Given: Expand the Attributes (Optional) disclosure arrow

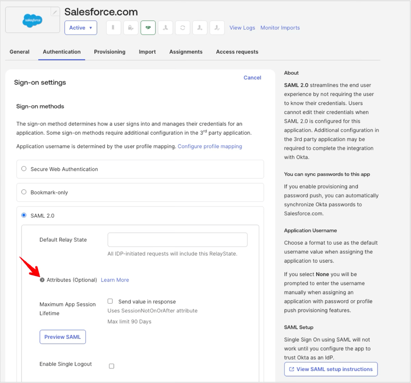Looking at the screenshot, I should click(x=42, y=279).
